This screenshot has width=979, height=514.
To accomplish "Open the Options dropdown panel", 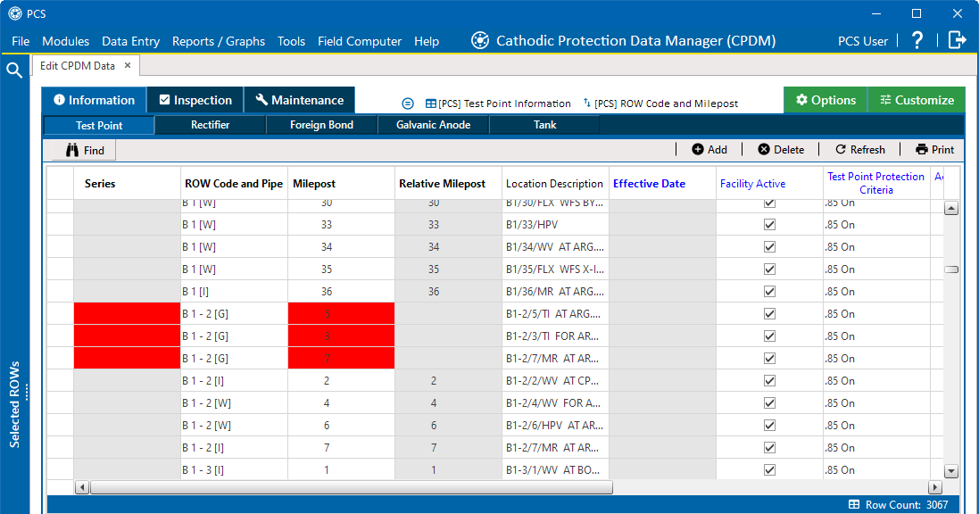I will point(826,100).
